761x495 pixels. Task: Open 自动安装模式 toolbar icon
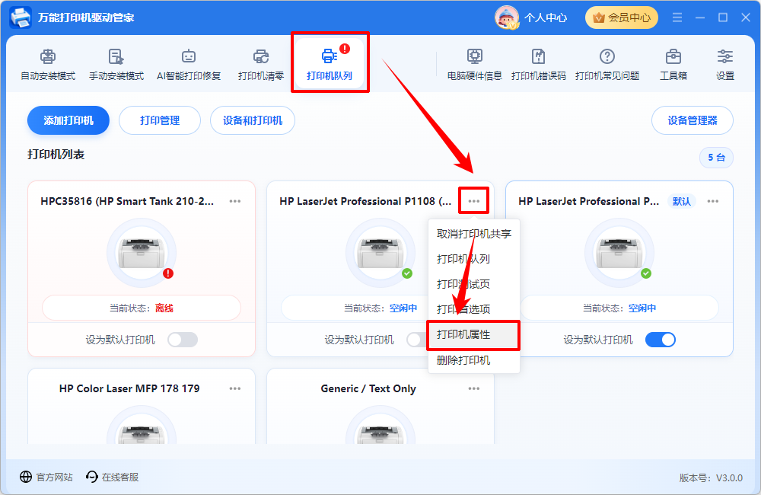click(47, 65)
